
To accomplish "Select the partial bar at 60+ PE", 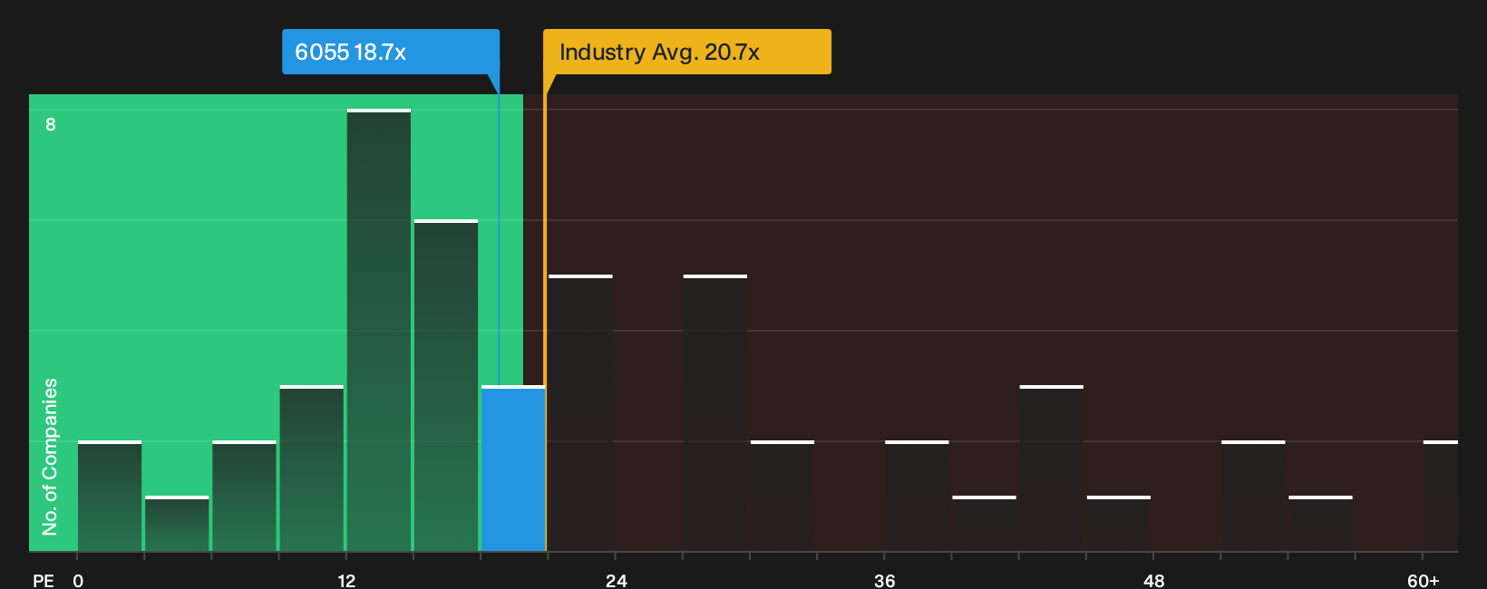I will coord(1441,496).
